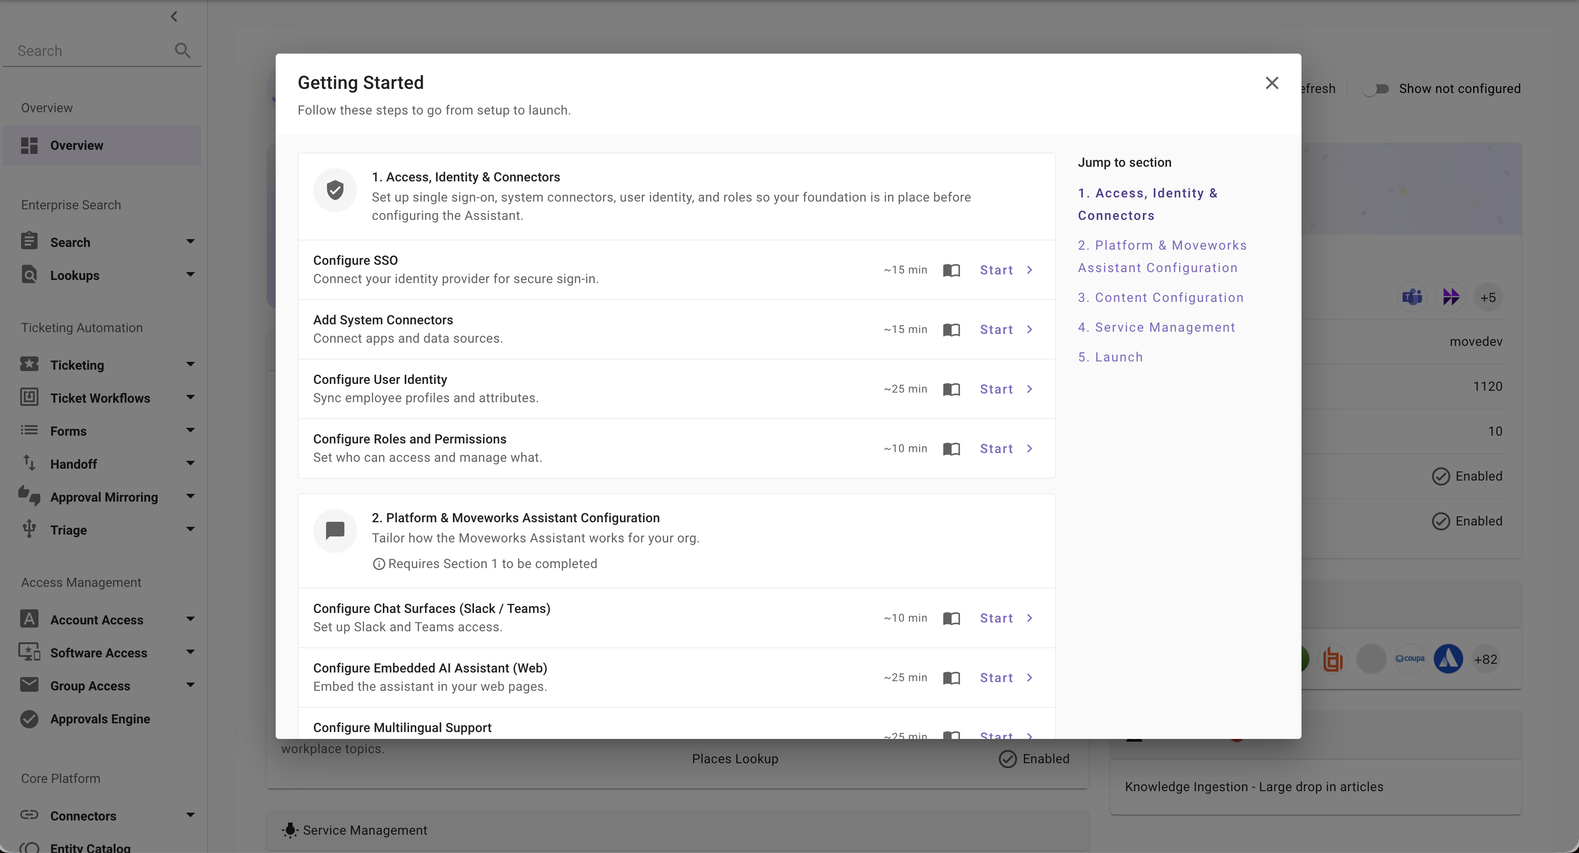
Task: Start Configure Embedded AI Assistant step
Action: [1007, 678]
